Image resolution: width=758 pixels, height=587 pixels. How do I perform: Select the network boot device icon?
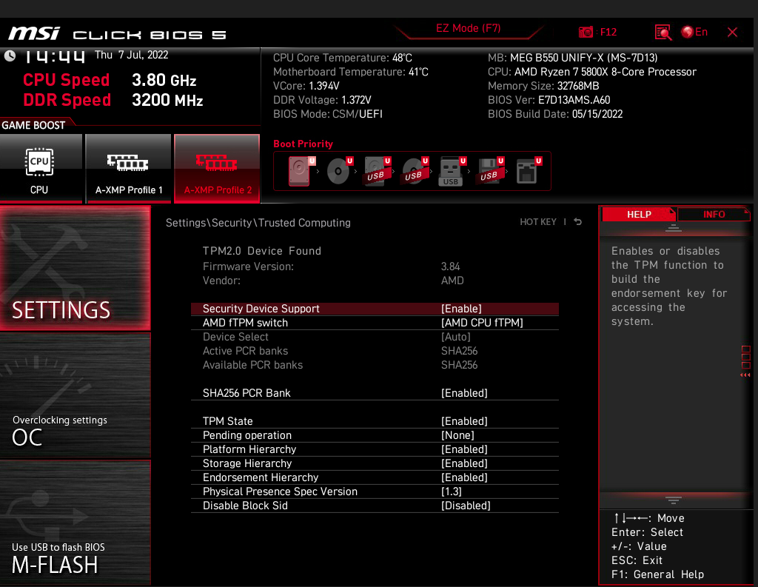[x=529, y=171]
